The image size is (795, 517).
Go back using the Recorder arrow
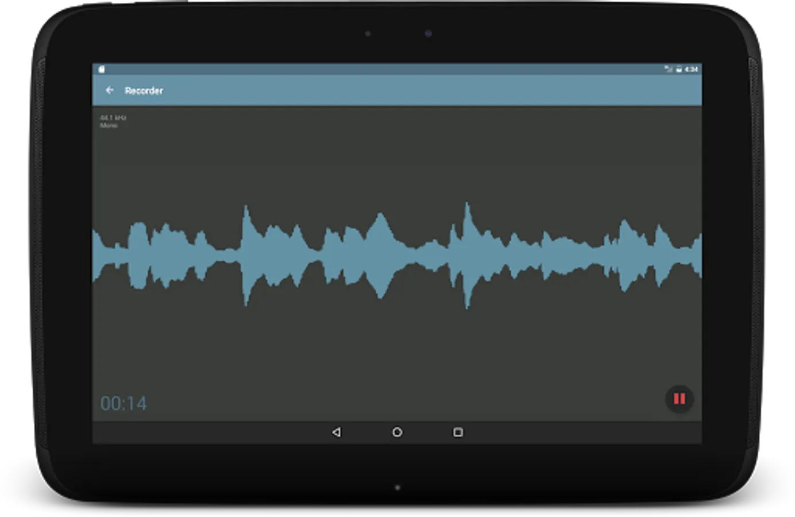[110, 90]
